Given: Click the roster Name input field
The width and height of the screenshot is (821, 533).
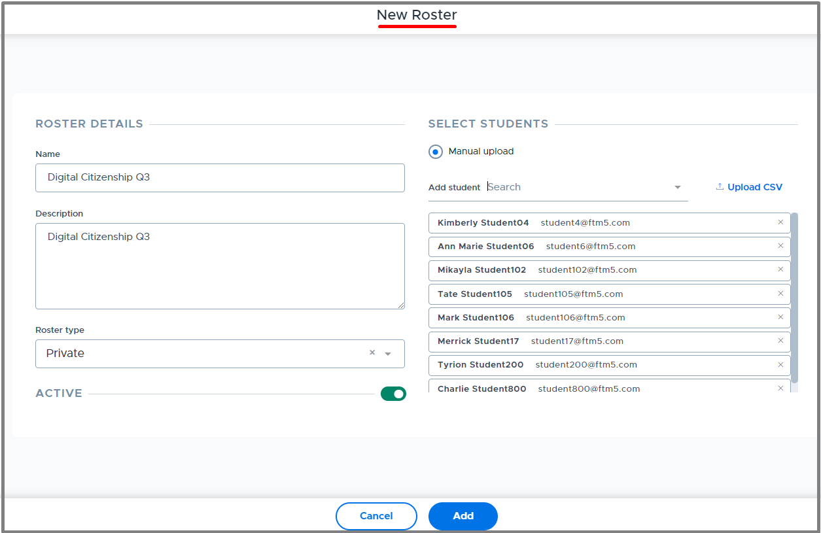Looking at the screenshot, I should point(220,178).
